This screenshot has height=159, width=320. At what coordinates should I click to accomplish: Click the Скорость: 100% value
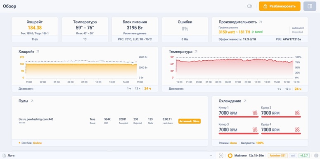[x=252, y=143]
